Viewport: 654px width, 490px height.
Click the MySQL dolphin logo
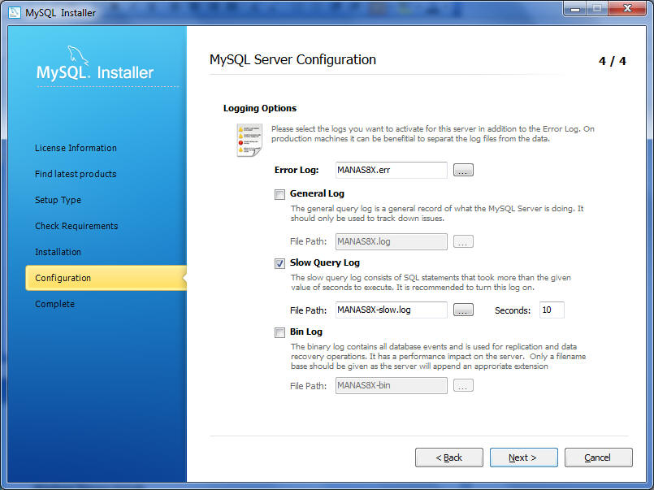[x=77, y=54]
